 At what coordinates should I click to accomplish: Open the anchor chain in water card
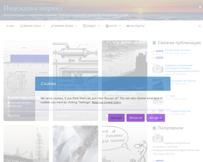tap(75, 143)
